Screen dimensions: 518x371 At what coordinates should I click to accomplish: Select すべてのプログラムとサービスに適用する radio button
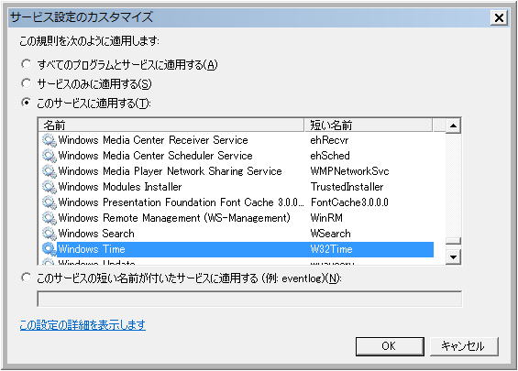(26, 64)
